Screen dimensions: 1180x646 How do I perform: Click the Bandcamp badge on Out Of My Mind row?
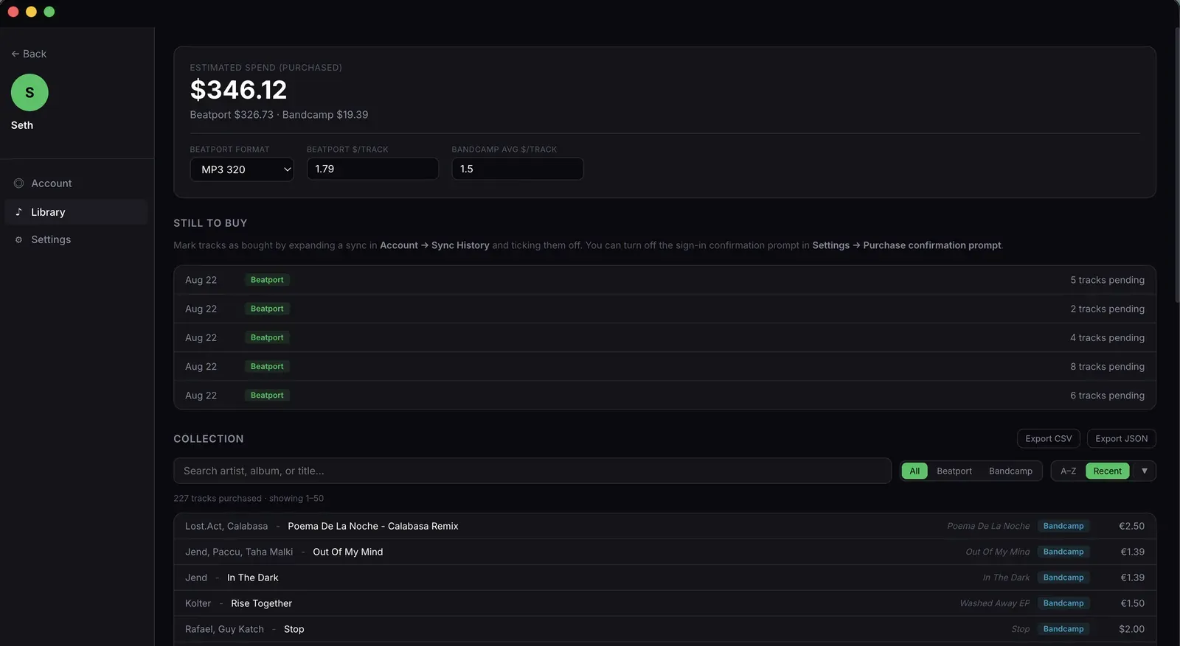point(1063,552)
